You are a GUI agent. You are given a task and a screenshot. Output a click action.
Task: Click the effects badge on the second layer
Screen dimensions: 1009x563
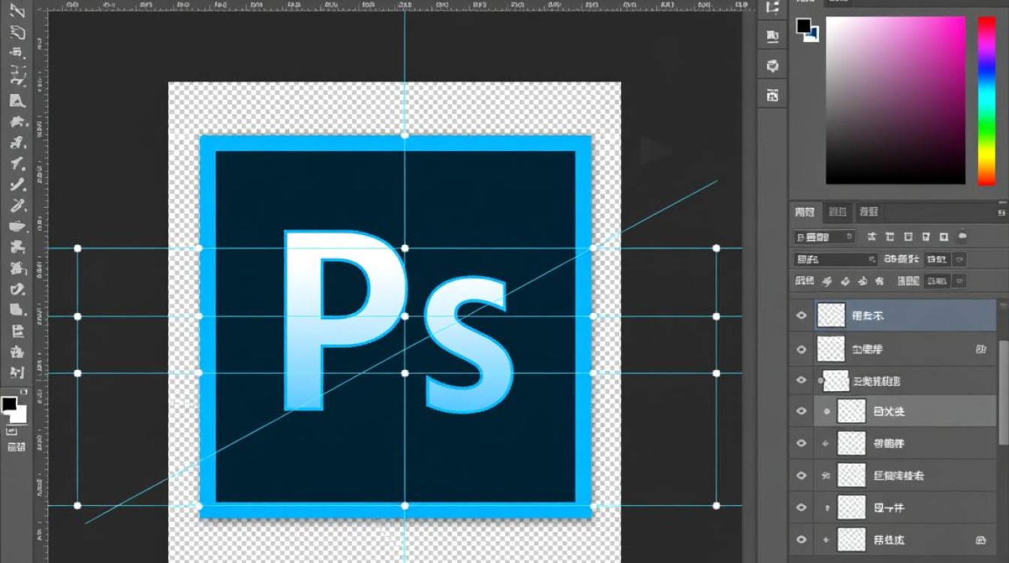tap(980, 349)
